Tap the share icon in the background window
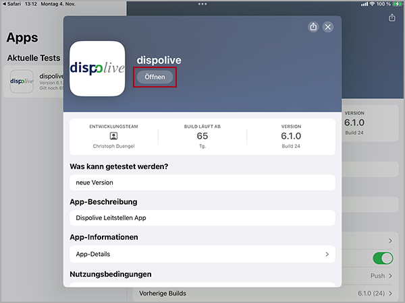Image resolution: width=405 pixels, height=303 pixels. click(391, 18)
